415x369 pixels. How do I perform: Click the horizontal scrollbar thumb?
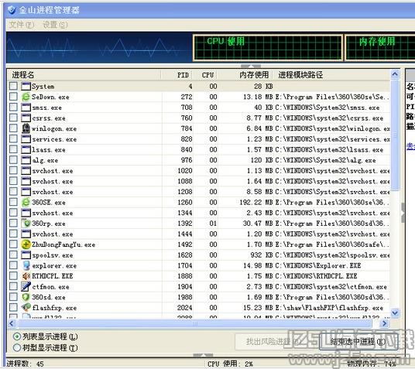coord(195,323)
